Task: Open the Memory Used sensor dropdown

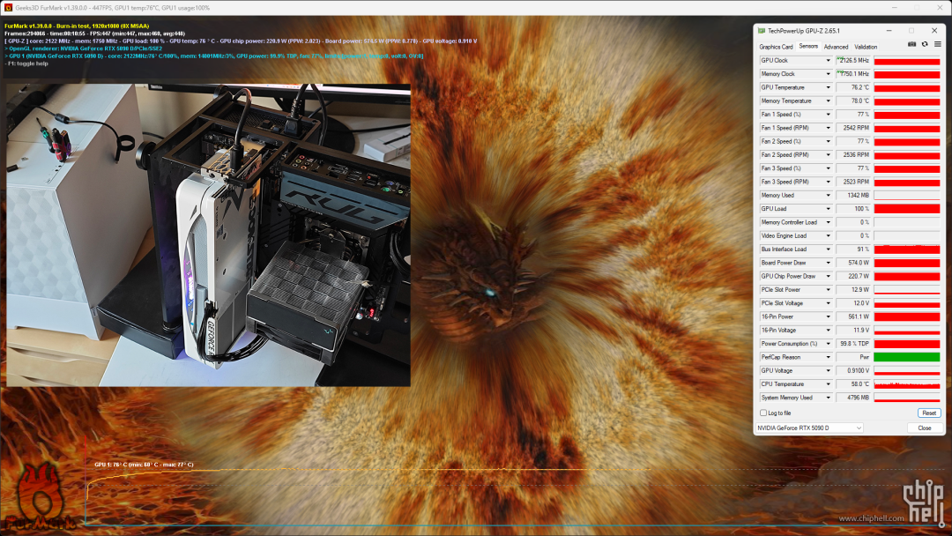Action: click(x=828, y=196)
